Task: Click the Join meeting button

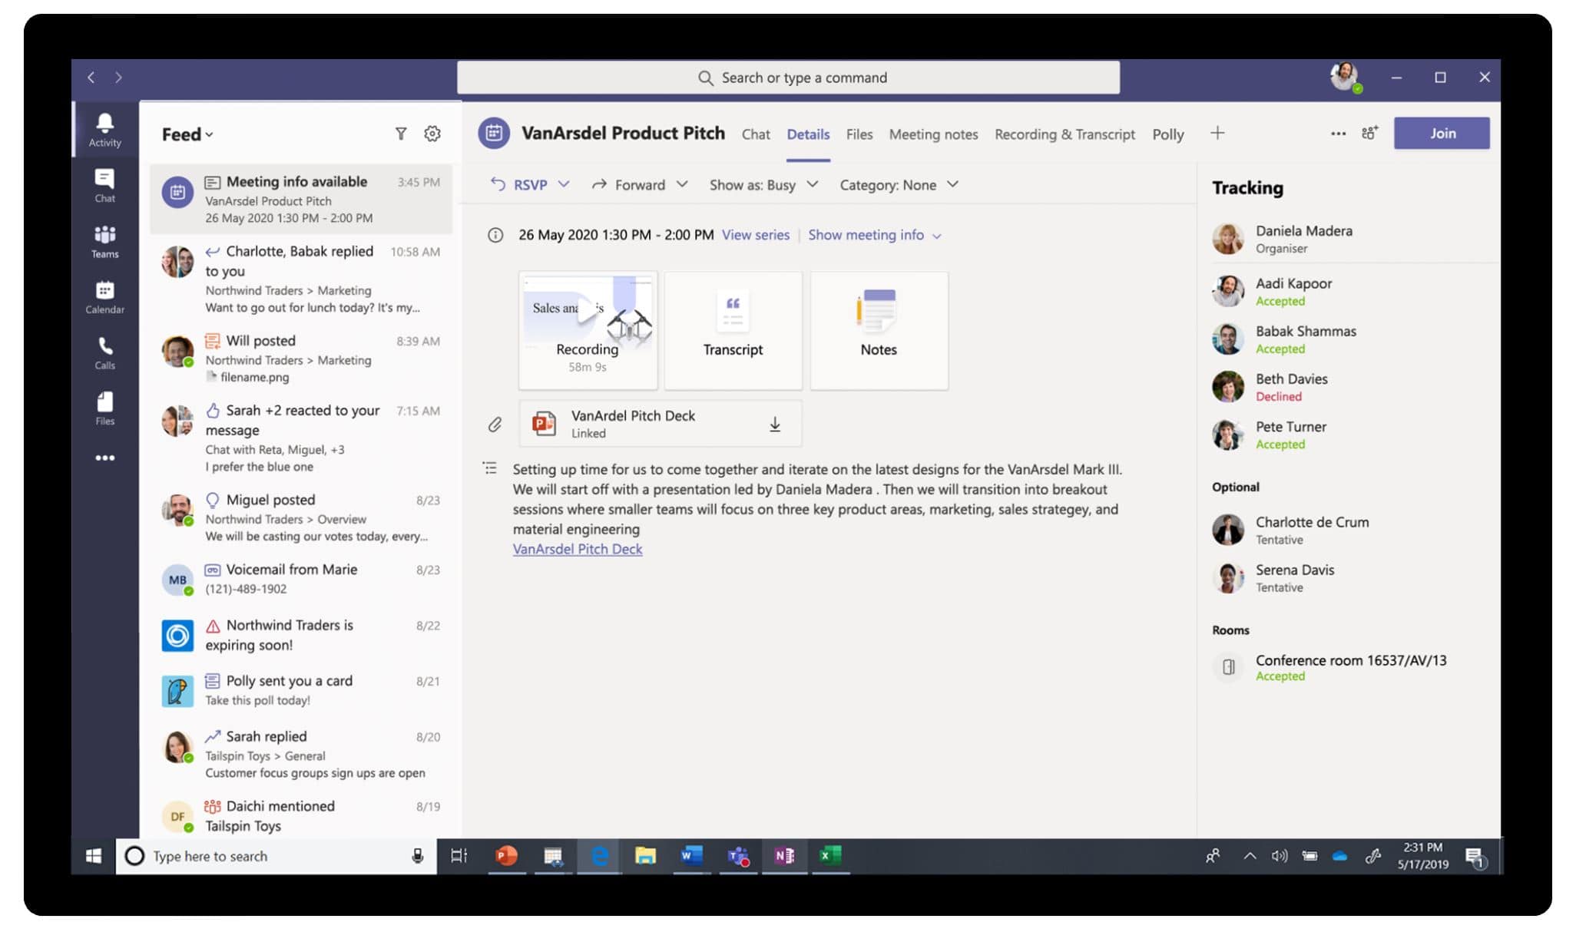Action: pos(1442,133)
